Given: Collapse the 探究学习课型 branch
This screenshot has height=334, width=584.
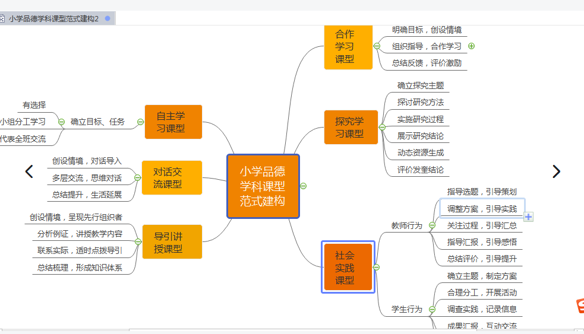Looking at the screenshot, I should [382, 127].
